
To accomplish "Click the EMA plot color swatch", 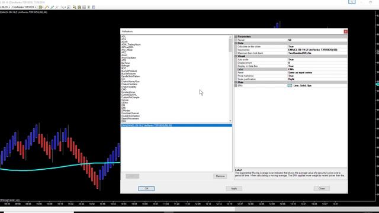I will pos(290,85).
